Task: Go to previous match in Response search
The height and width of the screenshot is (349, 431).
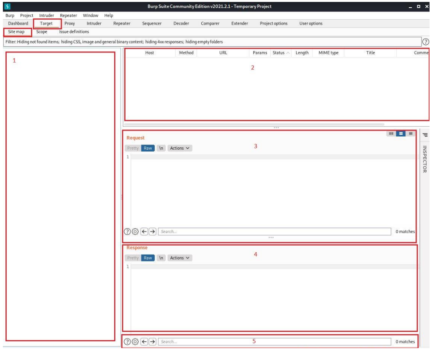Action: pyautogui.click(x=144, y=342)
